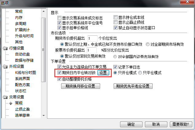Image resolution: width=195 pixels, height=130 pixels.
Task: Open 设置 button for 平仓转对锁
Action: coord(103,73)
